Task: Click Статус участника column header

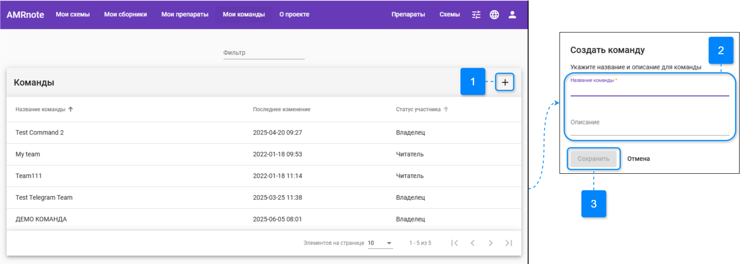Action: pyautogui.click(x=418, y=109)
